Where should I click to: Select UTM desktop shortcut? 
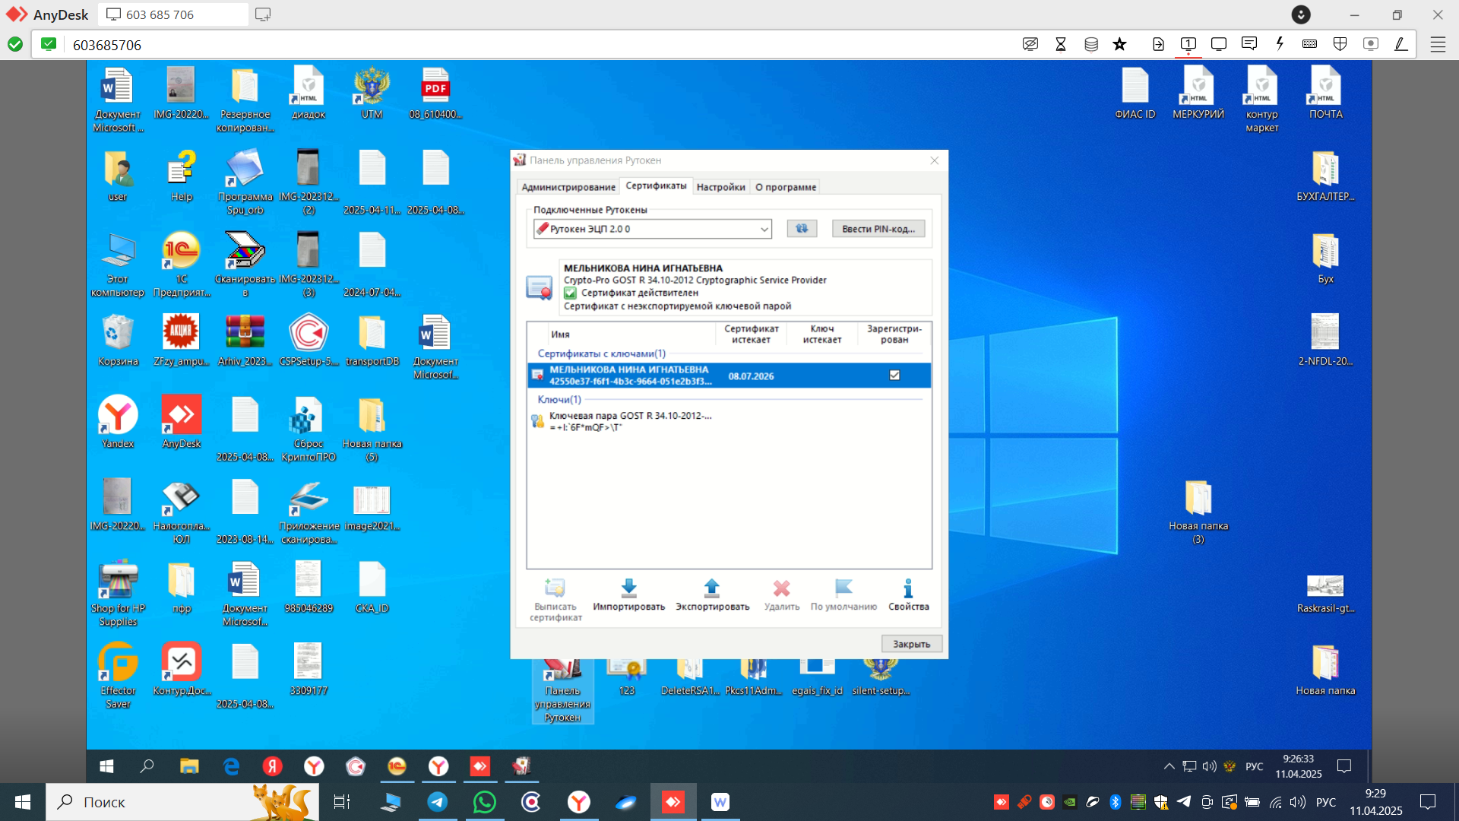372,94
